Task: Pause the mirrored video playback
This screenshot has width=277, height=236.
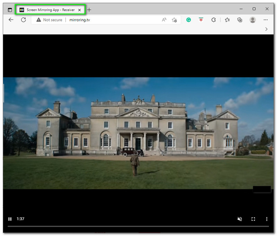Action: click(10, 219)
